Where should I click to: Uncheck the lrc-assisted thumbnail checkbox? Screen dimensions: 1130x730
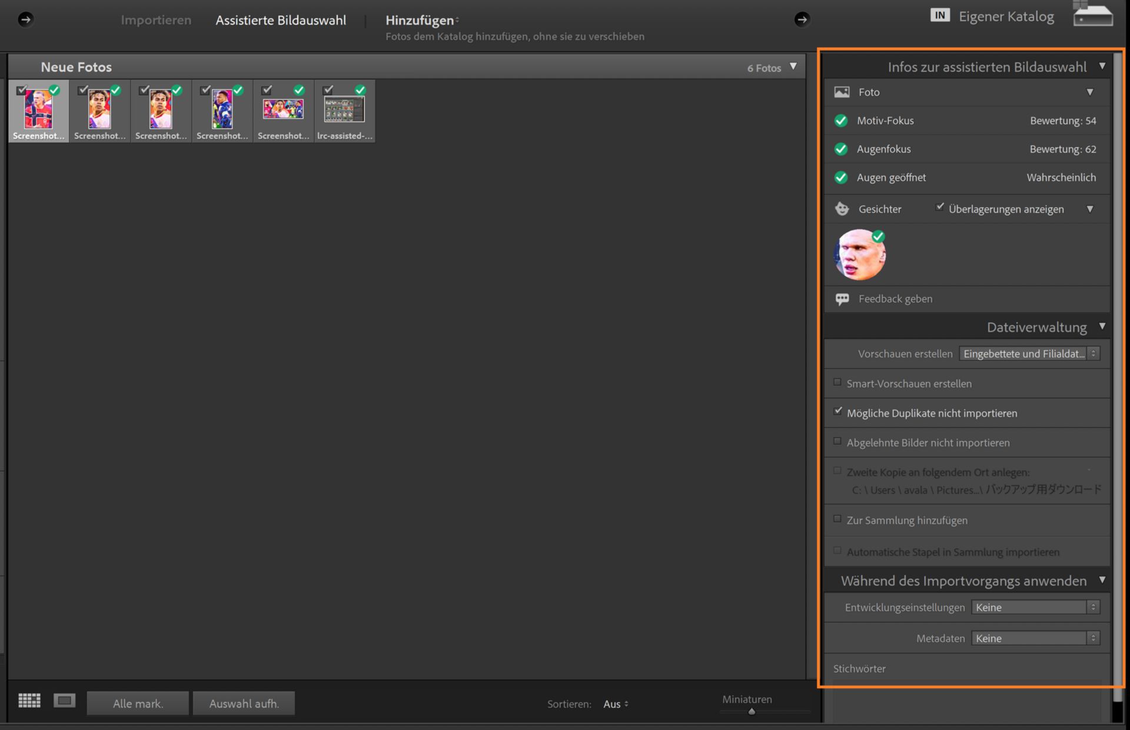pos(328,90)
